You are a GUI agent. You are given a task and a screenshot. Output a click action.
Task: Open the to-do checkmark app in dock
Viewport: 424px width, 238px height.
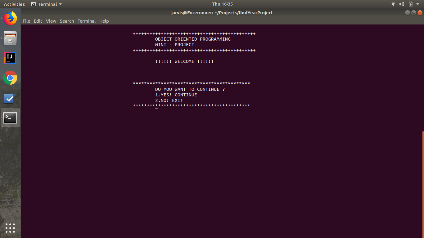tap(10, 98)
